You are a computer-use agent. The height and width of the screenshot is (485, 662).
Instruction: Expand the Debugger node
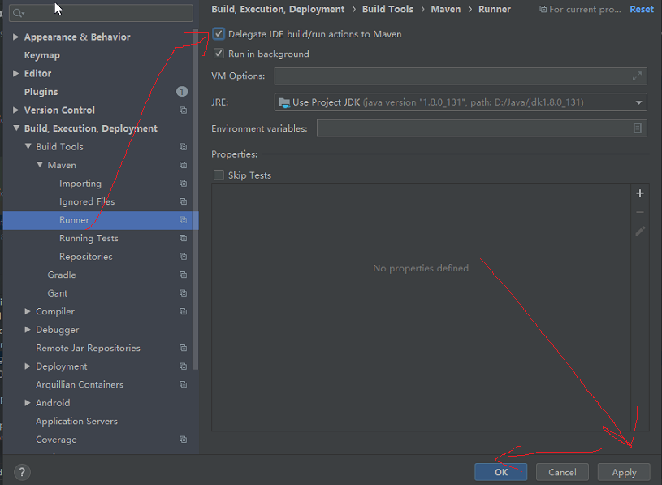[28, 329]
